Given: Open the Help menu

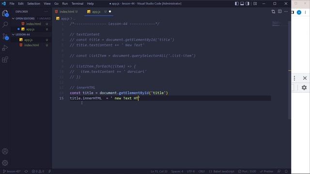Looking at the screenshot, I should click(91, 3).
